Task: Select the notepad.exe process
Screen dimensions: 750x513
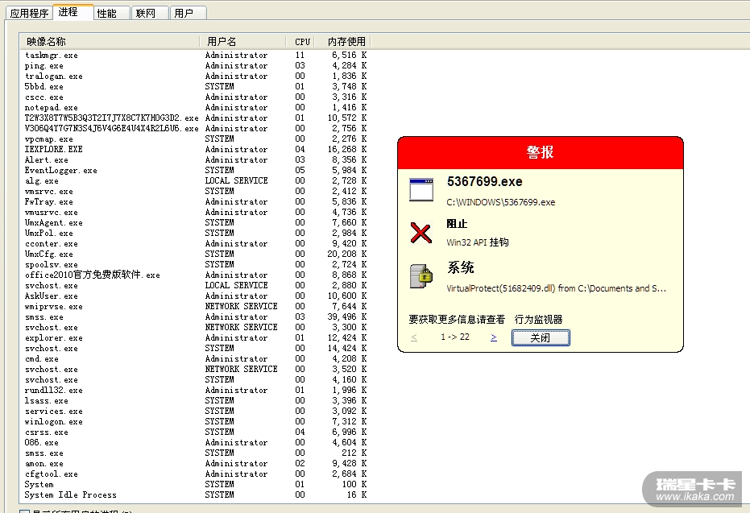Action: [x=195, y=108]
